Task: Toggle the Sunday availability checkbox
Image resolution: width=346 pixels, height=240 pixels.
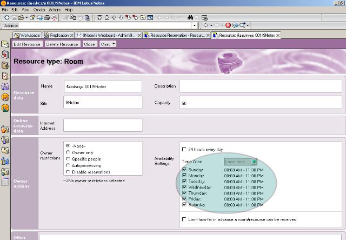Action: pos(184,170)
